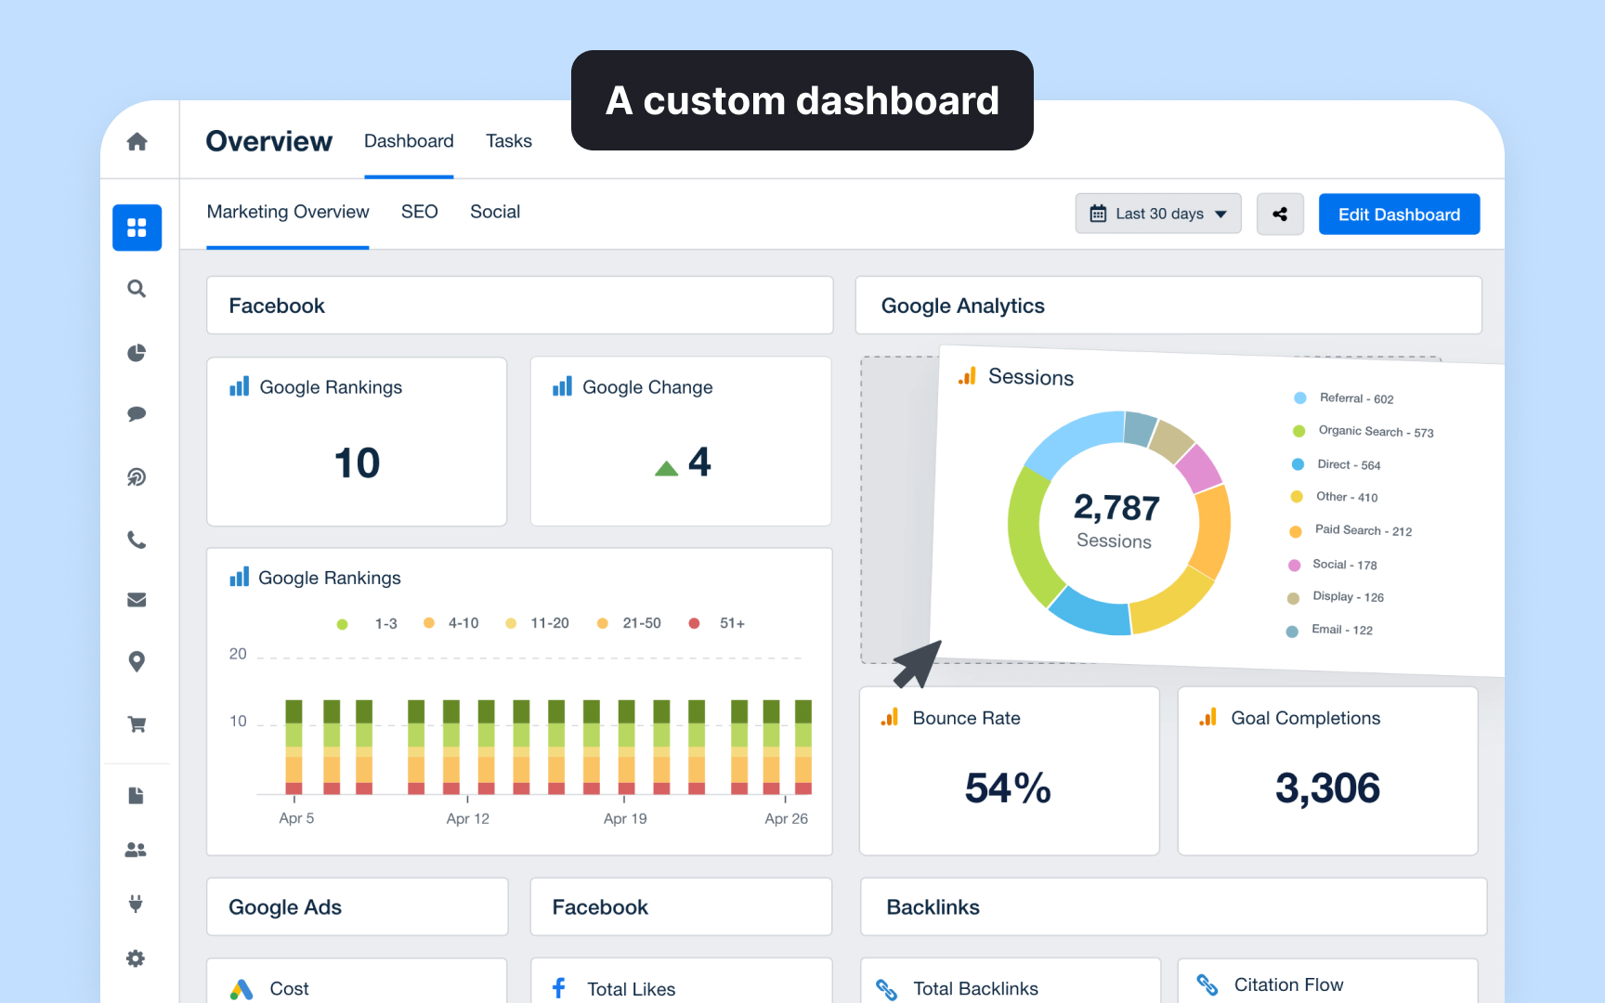Click the share icon next to Edit Dashboard
Image resolution: width=1605 pixels, height=1003 pixels.
pos(1280,214)
